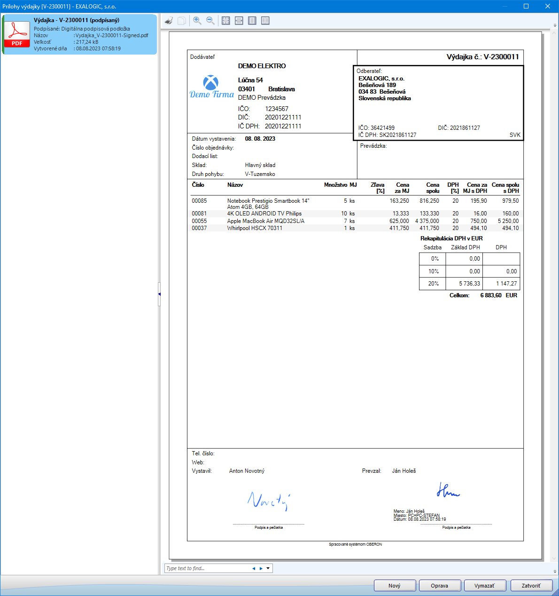The width and height of the screenshot is (559, 596).
Task: Click the 'DEMO Prevádzka' text
Action: coord(262,98)
